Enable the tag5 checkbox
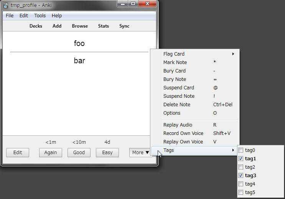285x199 pixels. point(241,192)
